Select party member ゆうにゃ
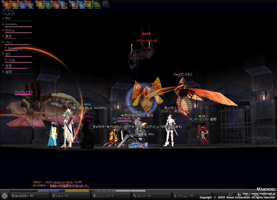277x200 pixels. pyautogui.click(x=17, y=30)
